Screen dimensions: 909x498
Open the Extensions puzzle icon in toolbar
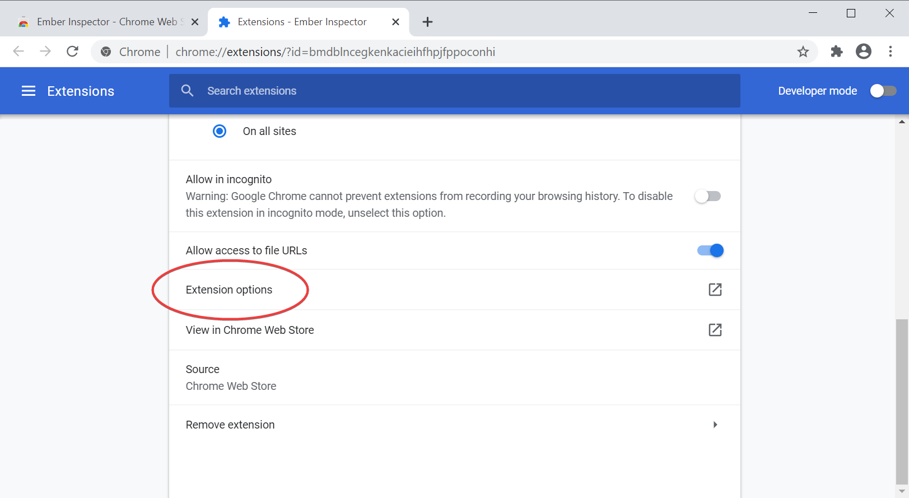(x=836, y=52)
